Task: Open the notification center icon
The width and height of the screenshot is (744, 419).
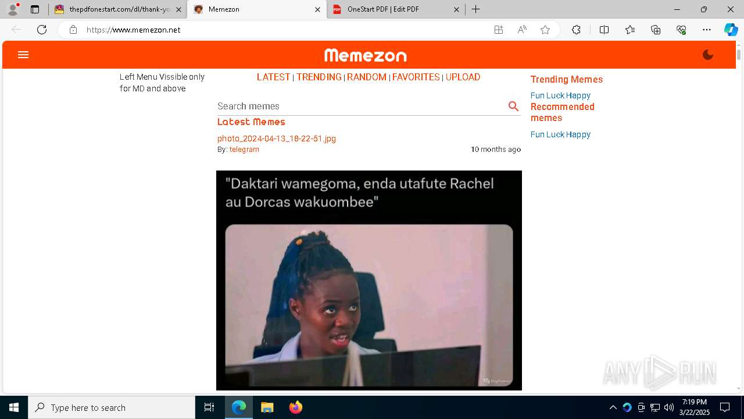Action: [725, 407]
